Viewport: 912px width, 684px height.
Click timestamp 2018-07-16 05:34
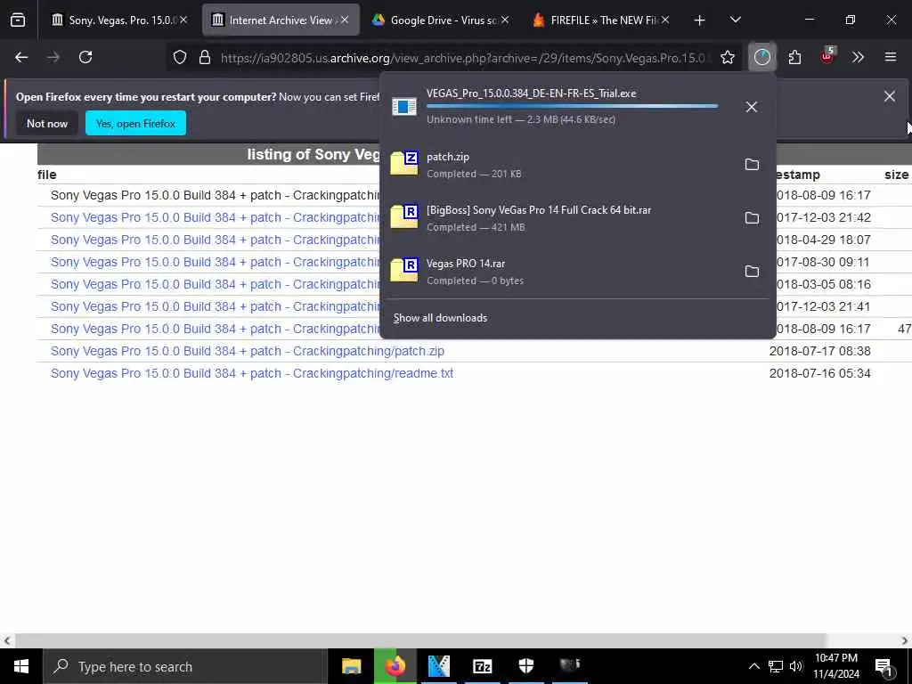[819, 373]
